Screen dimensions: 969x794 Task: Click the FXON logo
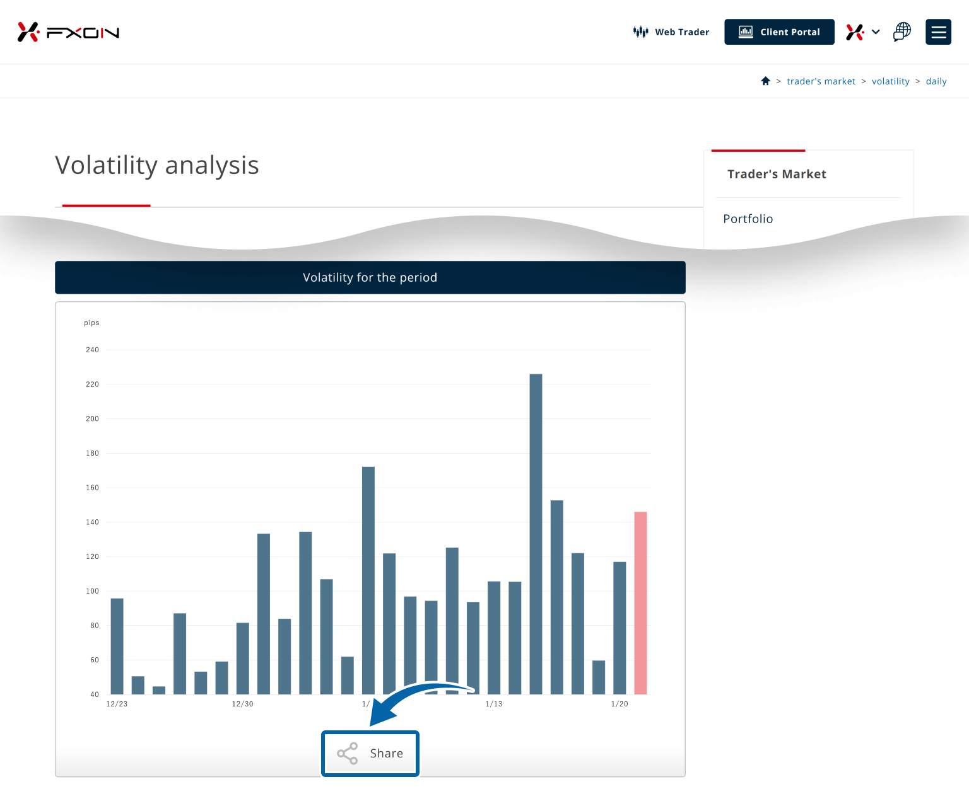(68, 32)
